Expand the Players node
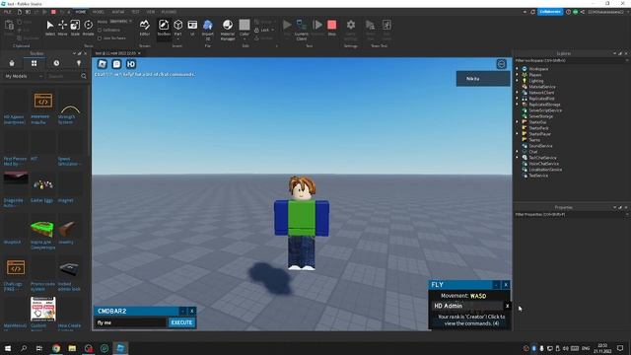Image resolution: width=631 pixels, height=355 pixels. (x=518, y=75)
